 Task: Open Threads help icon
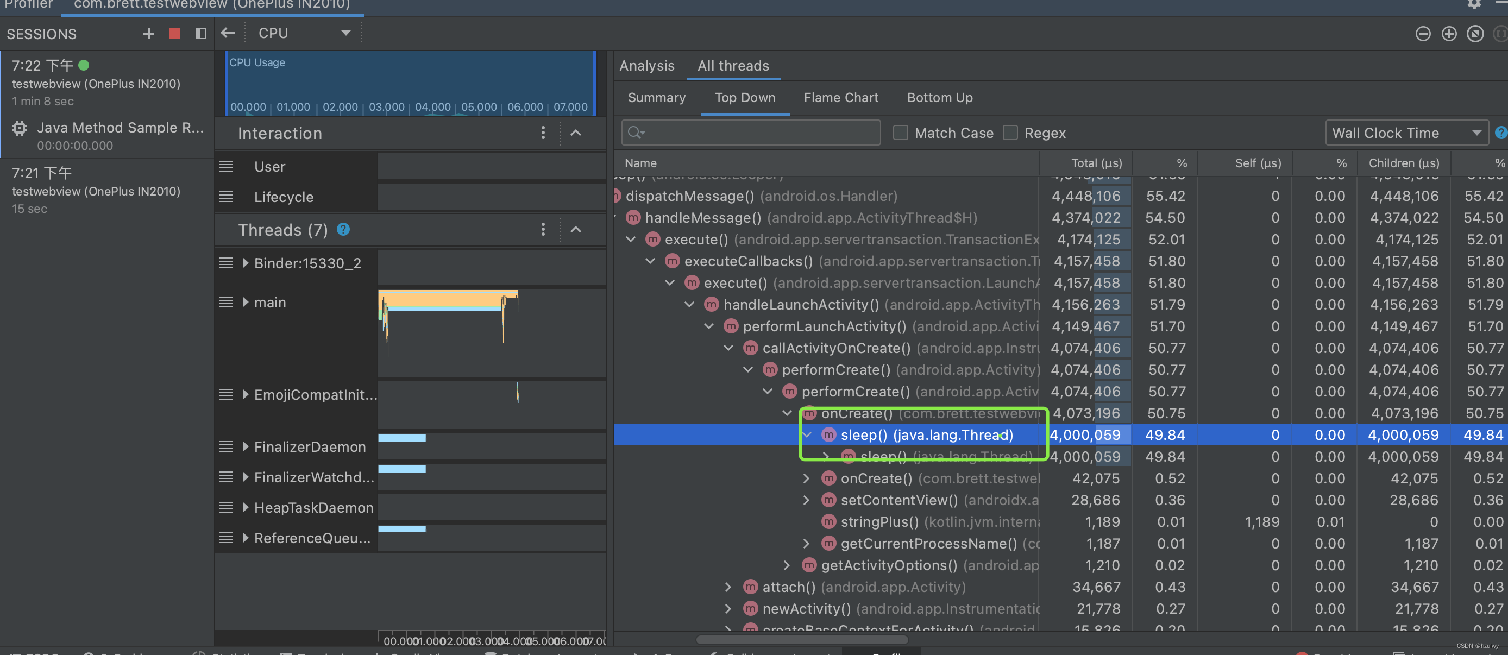tap(344, 229)
